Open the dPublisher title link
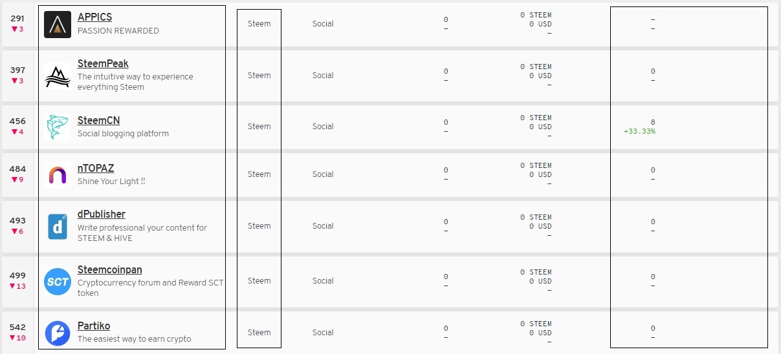This screenshot has height=354, width=781. (x=102, y=214)
